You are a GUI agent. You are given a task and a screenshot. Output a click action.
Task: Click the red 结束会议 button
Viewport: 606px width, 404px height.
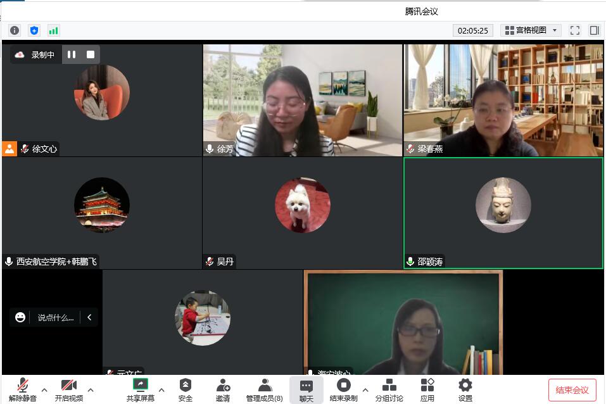point(572,389)
